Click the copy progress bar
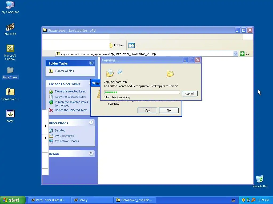This screenshot has height=204, width=273. coord(142,92)
